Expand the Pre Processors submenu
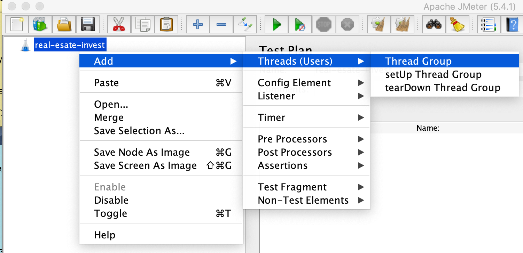 [307, 139]
